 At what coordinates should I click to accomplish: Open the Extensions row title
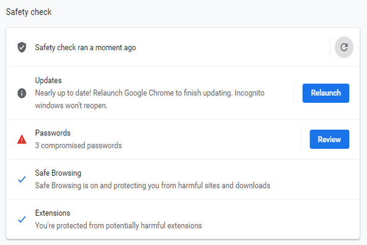click(x=53, y=213)
